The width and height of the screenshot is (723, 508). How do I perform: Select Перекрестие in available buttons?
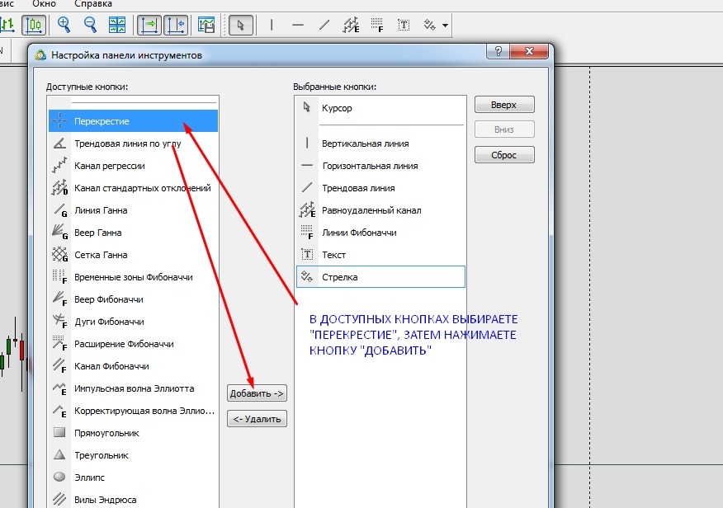coord(133,121)
